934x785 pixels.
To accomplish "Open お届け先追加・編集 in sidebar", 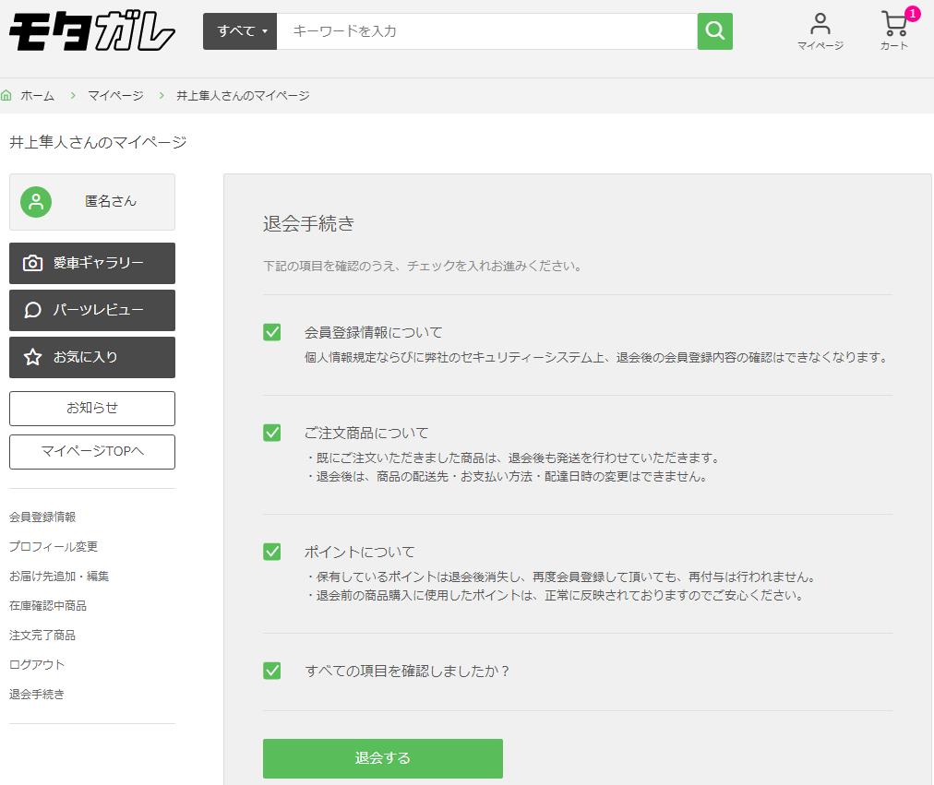I will 59,577.
